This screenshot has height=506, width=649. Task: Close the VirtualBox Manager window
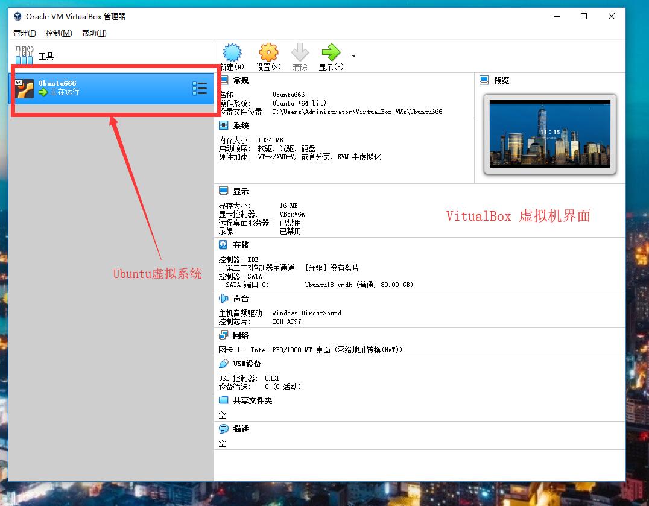coord(612,16)
